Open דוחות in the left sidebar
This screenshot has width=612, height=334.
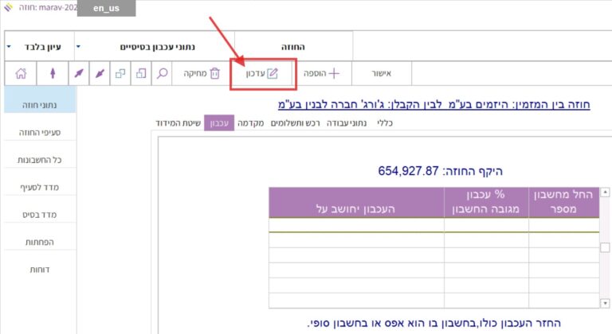[x=40, y=270]
